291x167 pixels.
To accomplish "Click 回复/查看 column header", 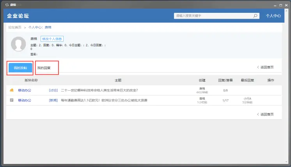I will pyautogui.click(x=225, y=80).
